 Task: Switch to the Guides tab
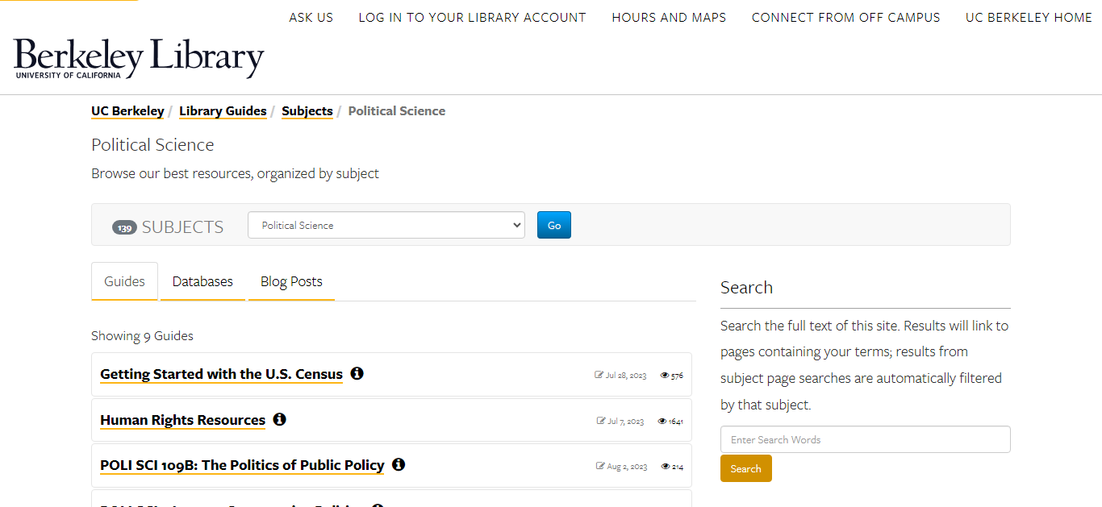[124, 281]
